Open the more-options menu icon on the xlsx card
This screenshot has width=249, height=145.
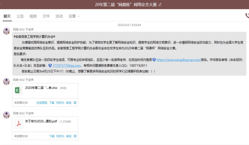[x=75, y=103]
